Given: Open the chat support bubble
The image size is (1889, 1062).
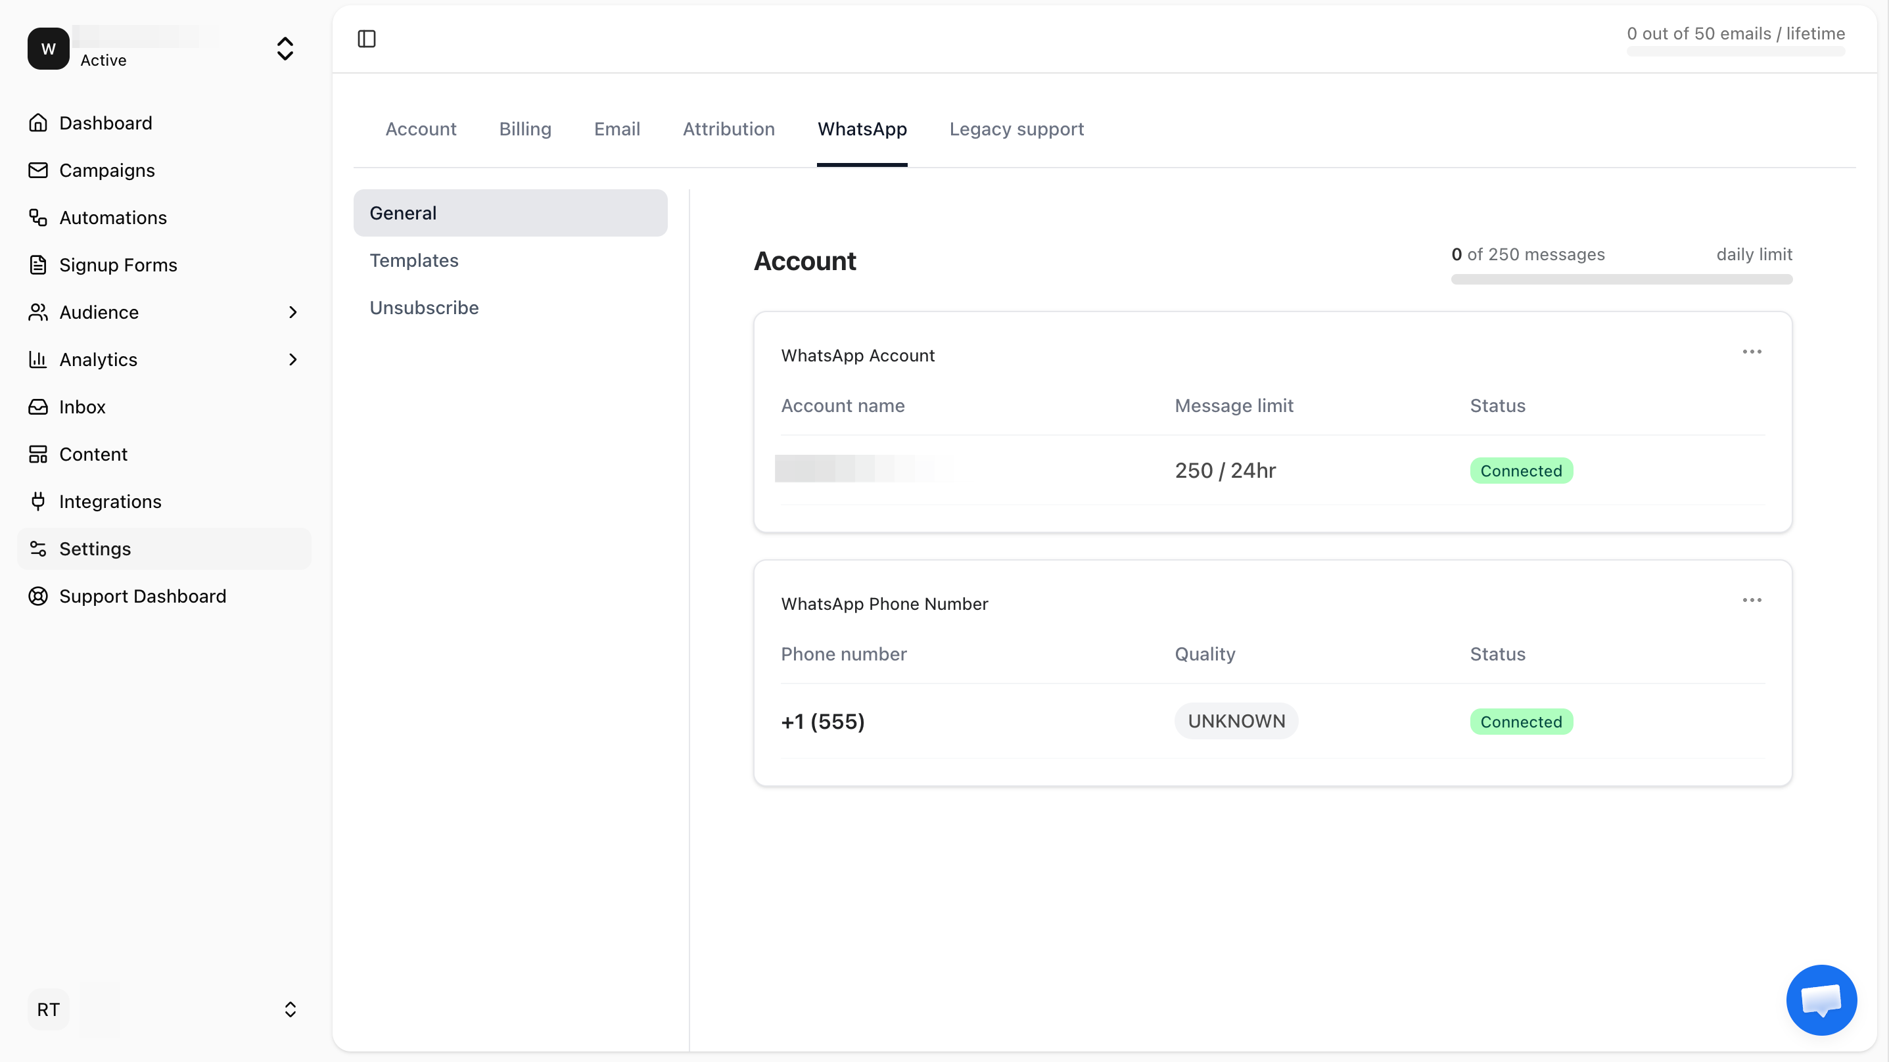Looking at the screenshot, I should click(1821, 1000).
